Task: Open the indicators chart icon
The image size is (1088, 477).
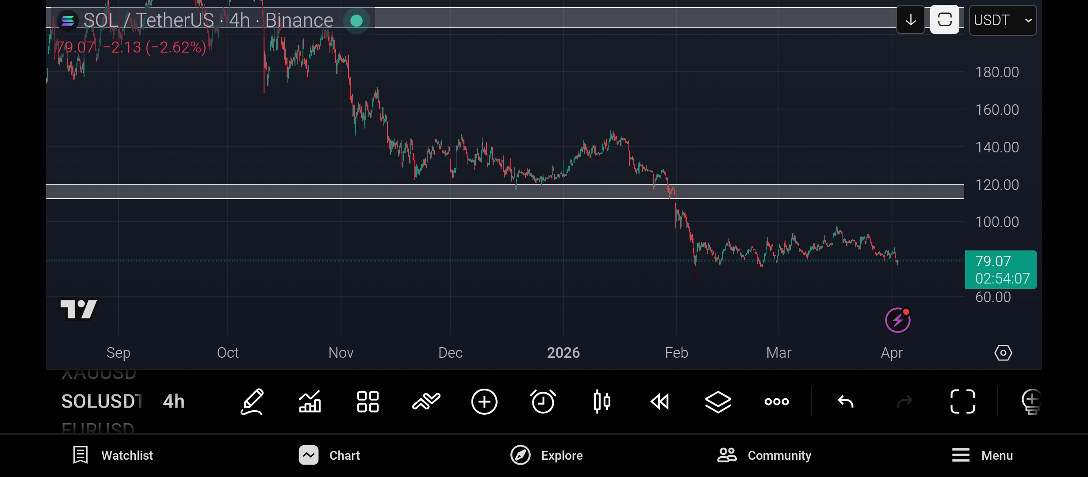Action: point(310,401)
